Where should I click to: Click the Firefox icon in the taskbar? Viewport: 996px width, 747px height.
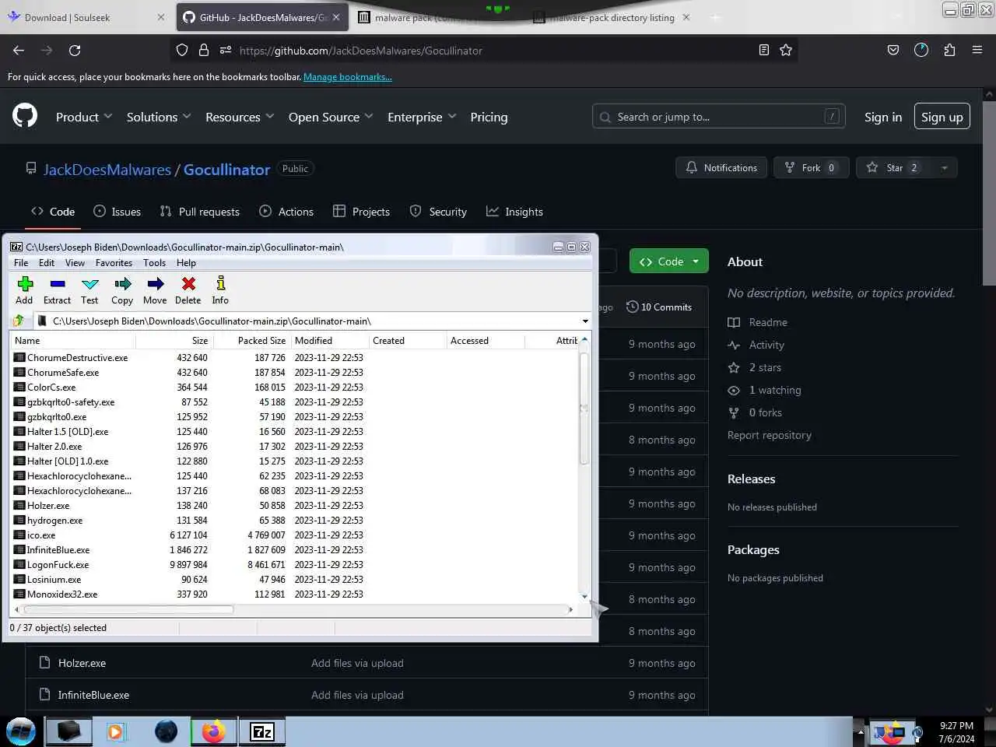click(x=213, y=731)
